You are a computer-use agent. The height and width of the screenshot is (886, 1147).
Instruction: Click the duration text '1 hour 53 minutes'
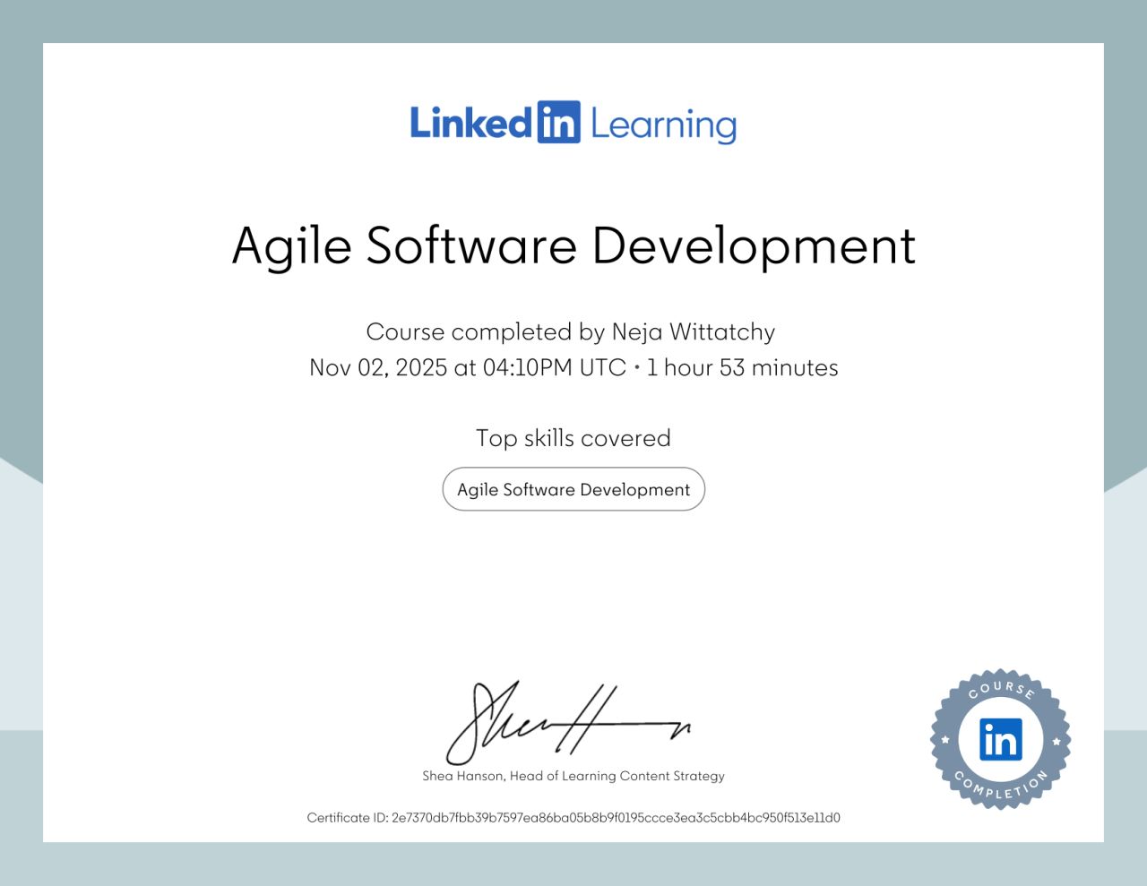click(x=742, y=367)
